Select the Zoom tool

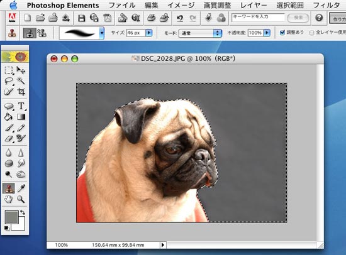click(x=21, y=199)
